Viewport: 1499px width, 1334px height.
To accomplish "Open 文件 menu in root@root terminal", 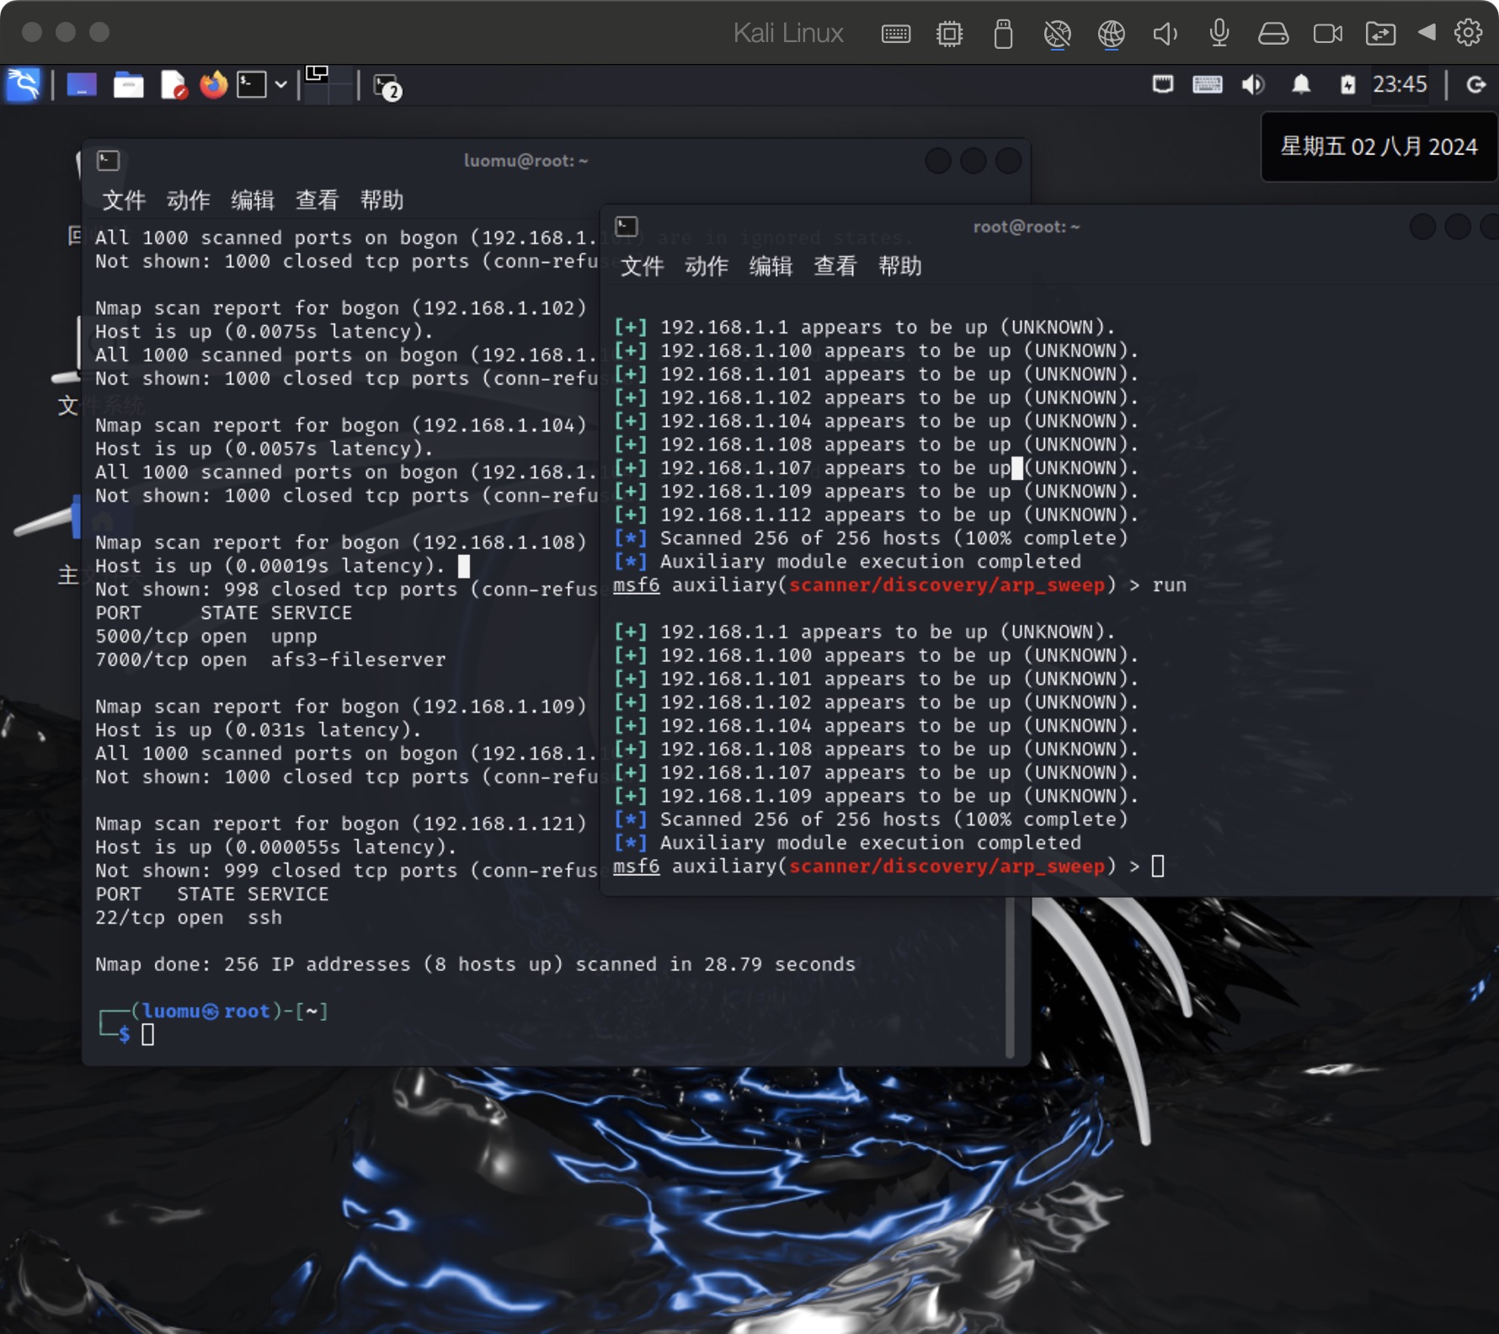I will (x=642, y=267).
